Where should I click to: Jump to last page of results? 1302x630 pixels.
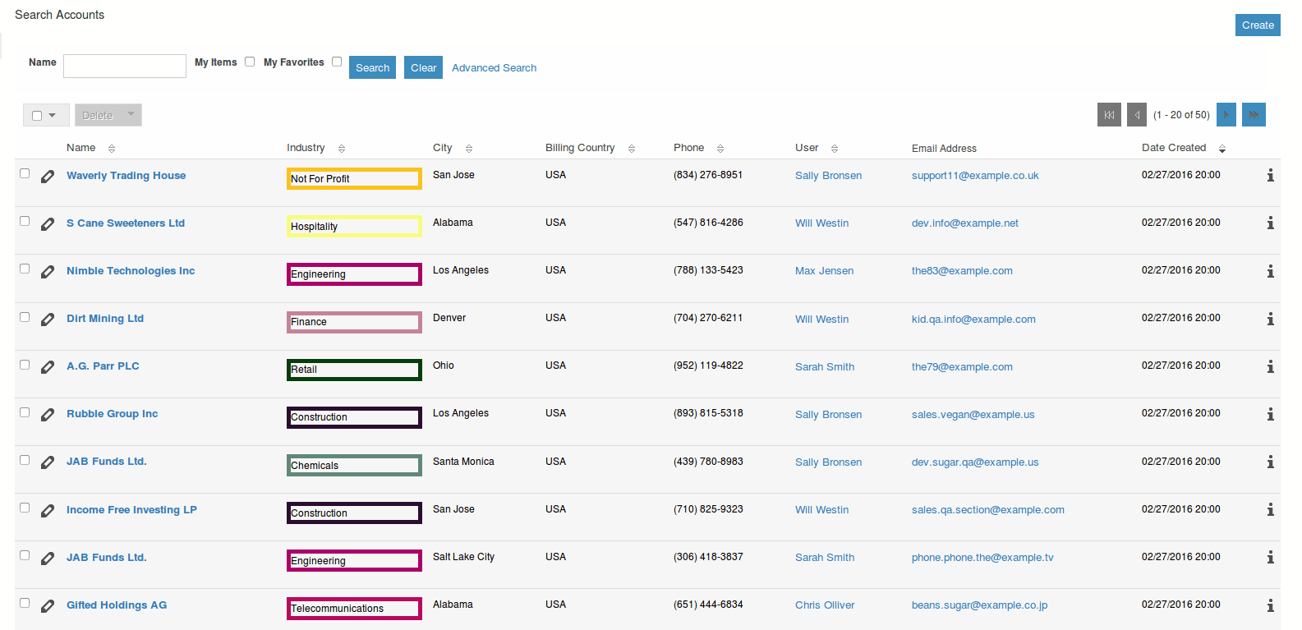(1254, 115)
